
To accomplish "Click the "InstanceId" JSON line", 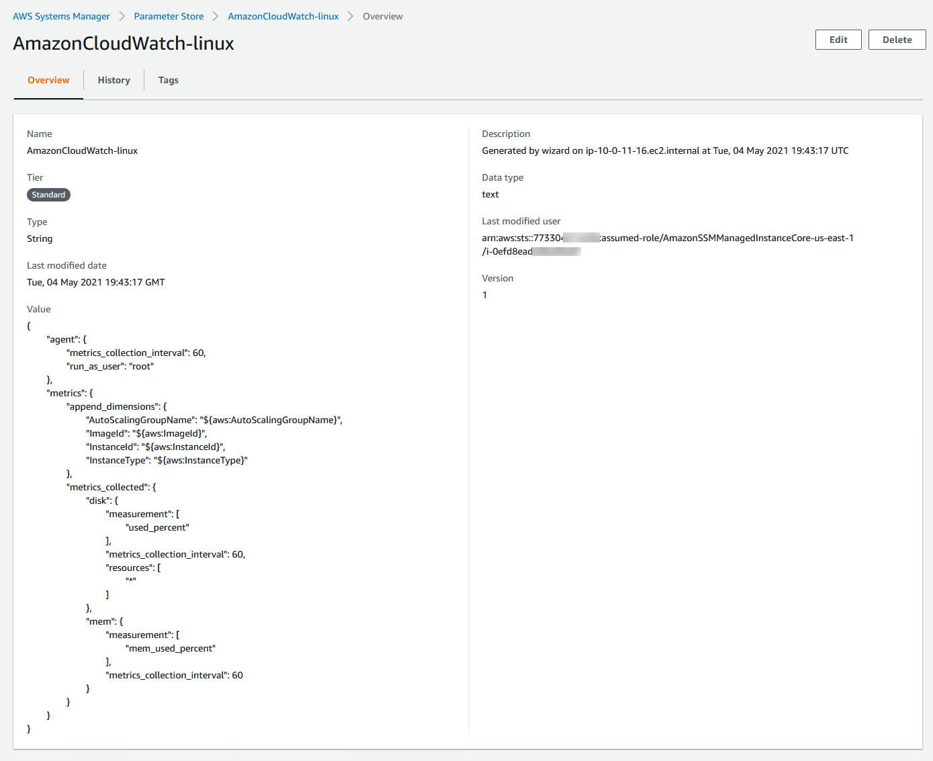I will (x=156, y=447).
